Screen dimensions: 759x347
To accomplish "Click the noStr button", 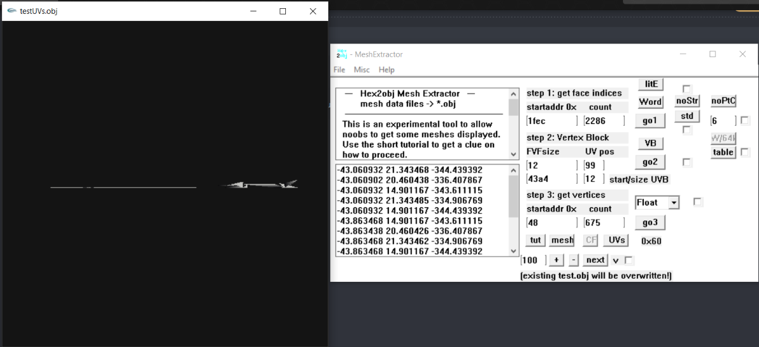I will (x=687, y=100).
